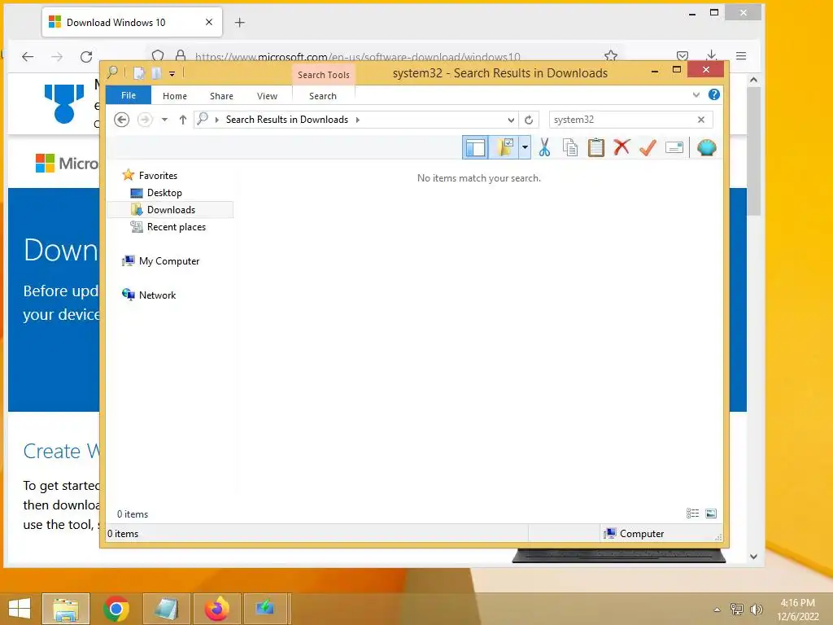The width and height of the screenshot is (833, 625).
Task: Click the folder options toolbar icon
Action: pos(504,147)
